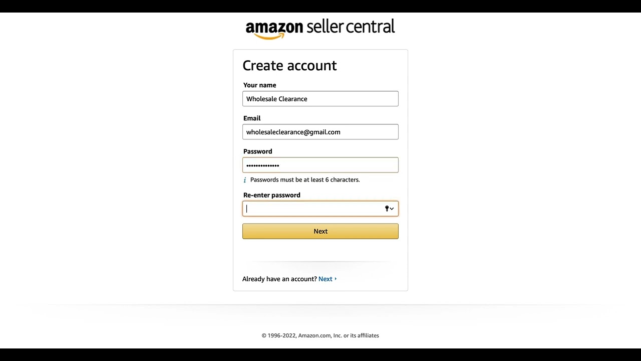Click the typed email address wholesaleclearance@gmail.com

point(293,132)
